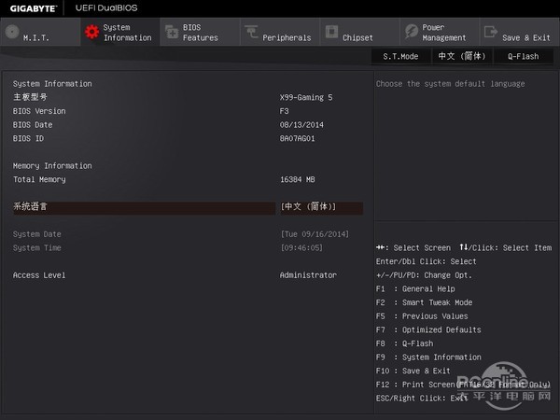The image size is (560, 420).
Task: Click the M.I.T. disc icon
Action: pos(12,32)
